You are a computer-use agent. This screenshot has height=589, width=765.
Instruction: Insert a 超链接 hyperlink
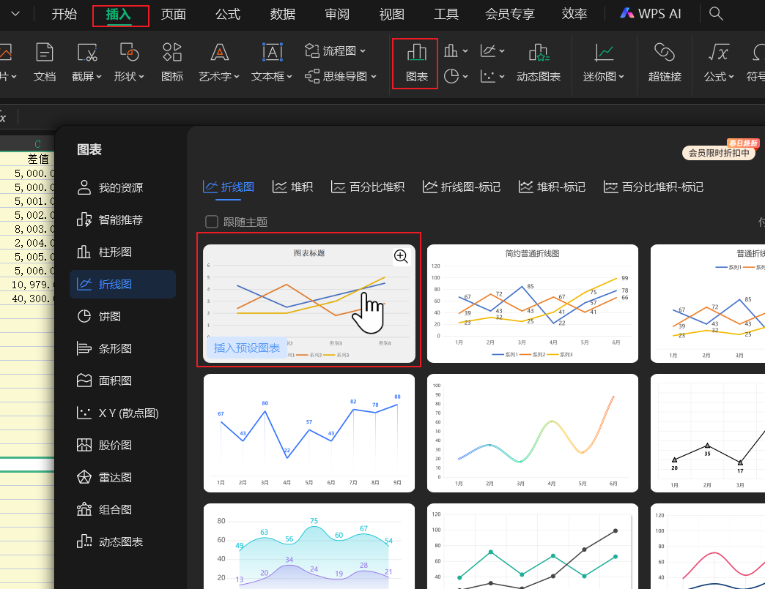click(x=665, y=62)
